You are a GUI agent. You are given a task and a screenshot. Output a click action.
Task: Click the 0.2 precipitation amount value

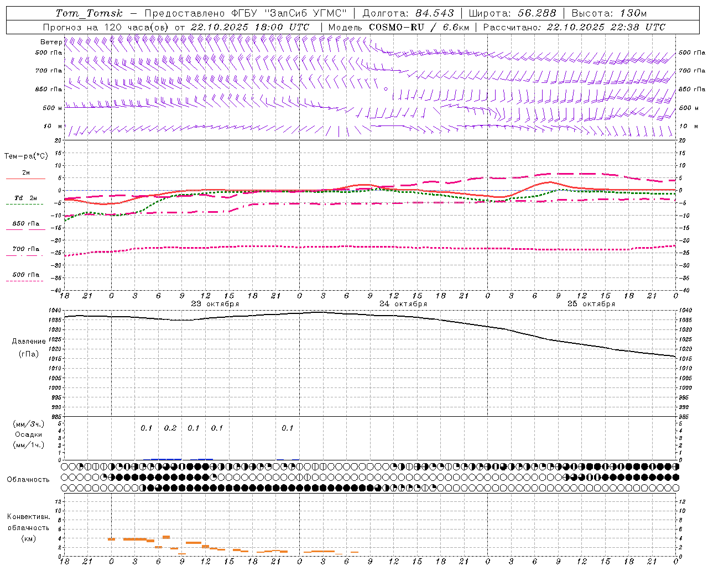[x=170, y=428]
